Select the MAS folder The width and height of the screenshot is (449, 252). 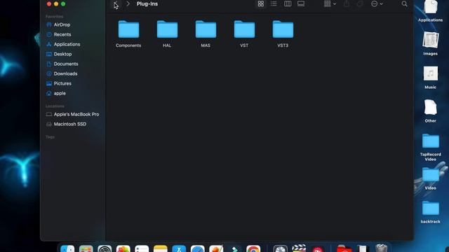pyautogui.click(x=206, y=34)
